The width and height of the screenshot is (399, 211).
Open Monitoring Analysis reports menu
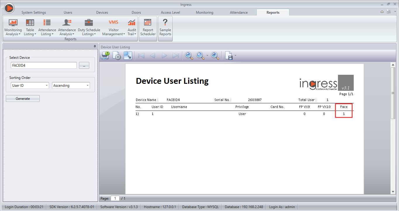coord(13,28)
